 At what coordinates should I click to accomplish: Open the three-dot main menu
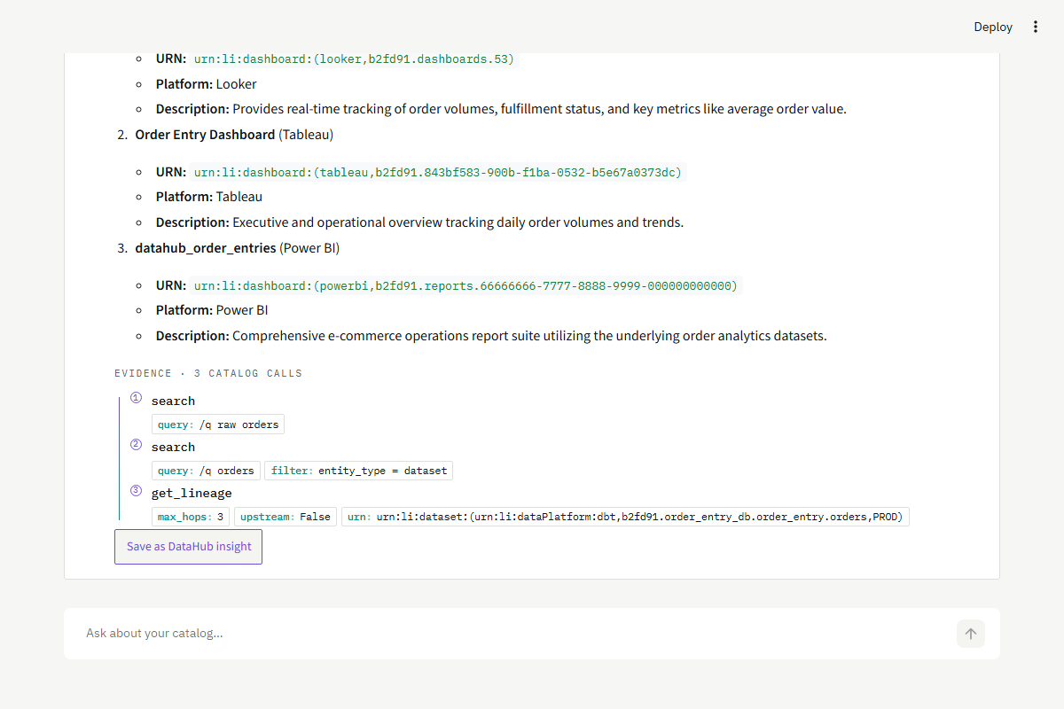pyautogui.click(x=1035, y=27)
